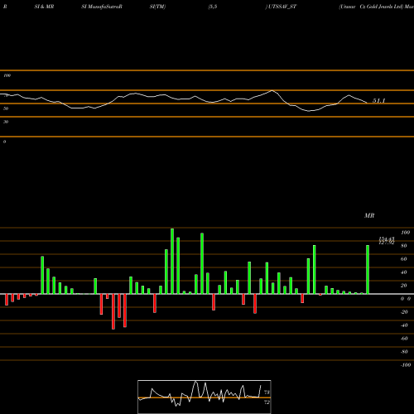414x414 pixels.
Task: Click the -40 label on the MR axis
Action: 404,325
